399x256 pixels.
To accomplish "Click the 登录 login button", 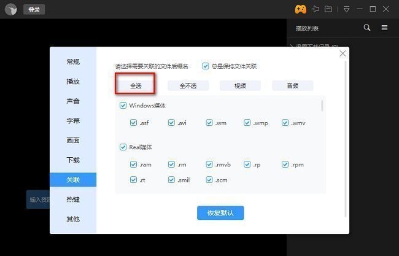I will coord(34,10).
